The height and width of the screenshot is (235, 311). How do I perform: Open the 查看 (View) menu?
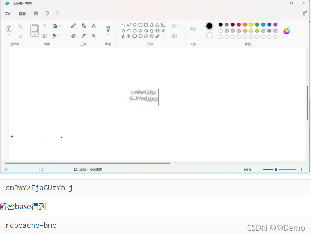(x=22, y=14)
